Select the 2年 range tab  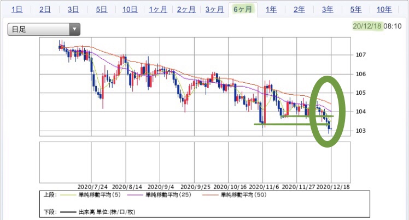(299, 10)
